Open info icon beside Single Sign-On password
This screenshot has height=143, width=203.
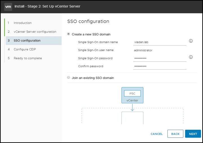click(191, 57)
